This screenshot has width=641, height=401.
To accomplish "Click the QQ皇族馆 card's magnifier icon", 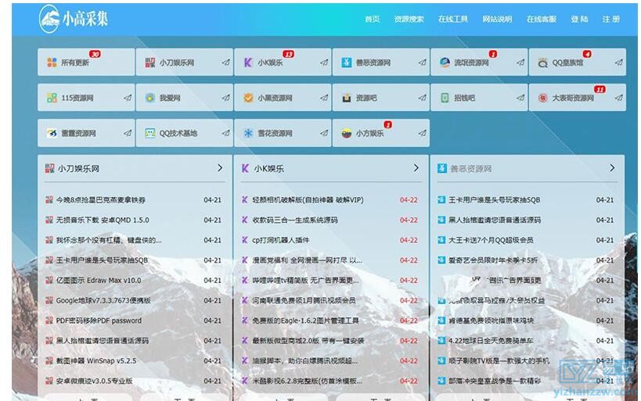I will (543, 63).
